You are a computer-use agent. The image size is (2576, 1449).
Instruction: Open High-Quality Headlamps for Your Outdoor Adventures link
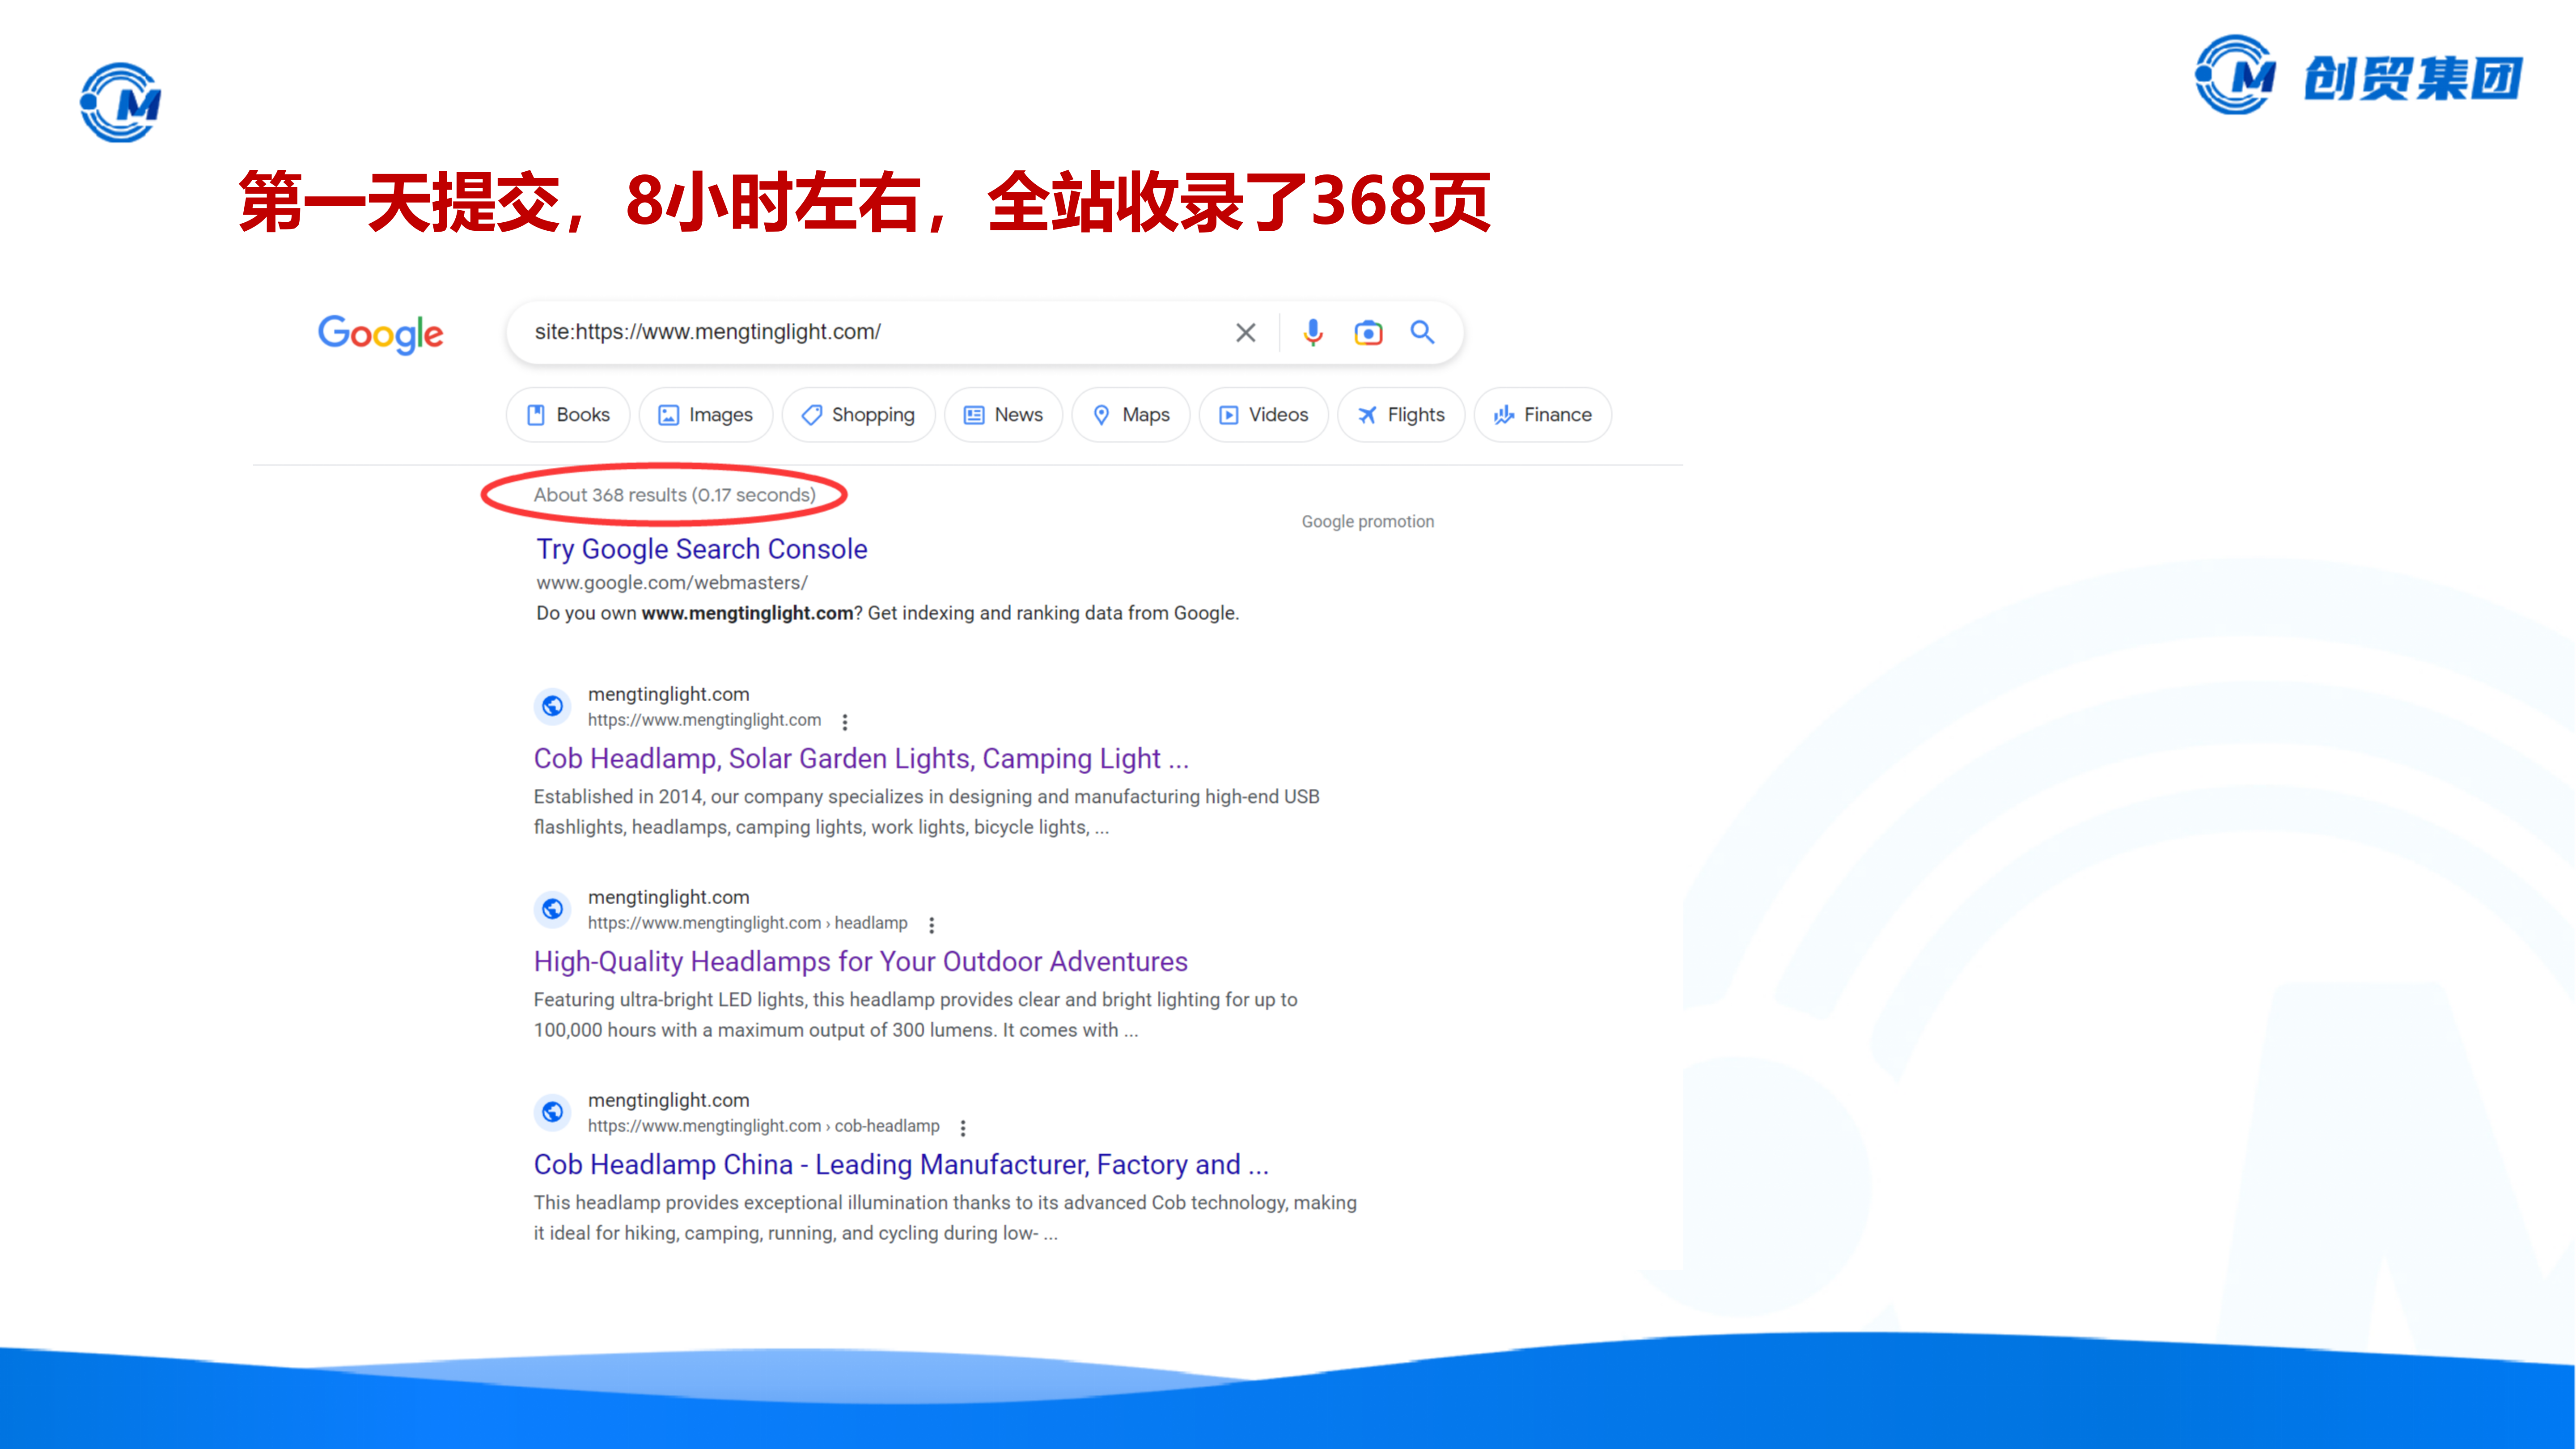point(860,961)
